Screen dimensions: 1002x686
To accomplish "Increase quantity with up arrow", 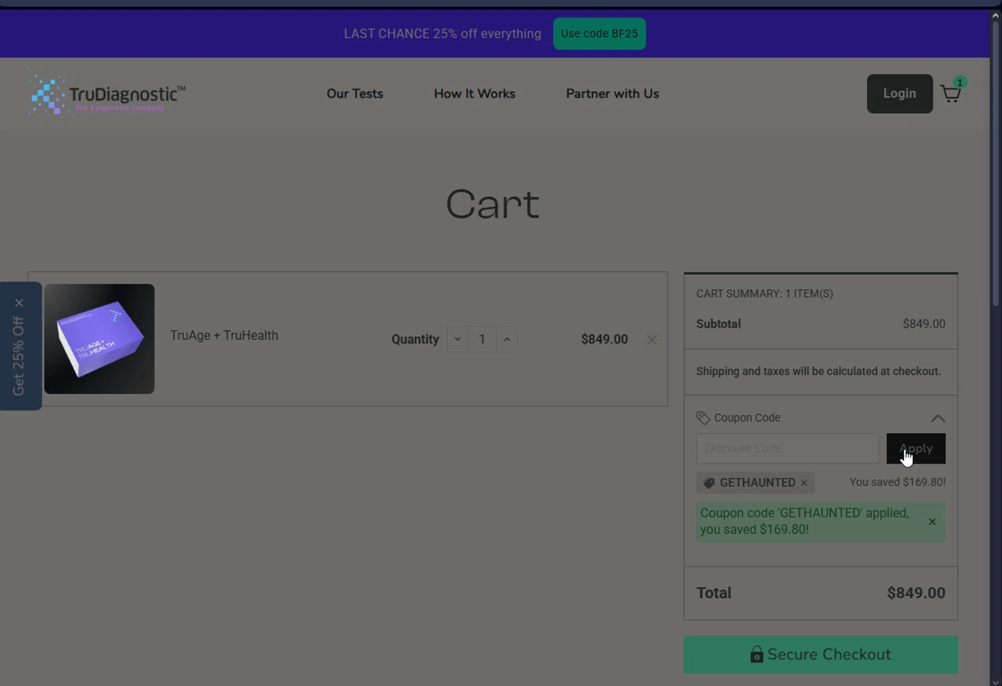I will [x=507, y=339].
